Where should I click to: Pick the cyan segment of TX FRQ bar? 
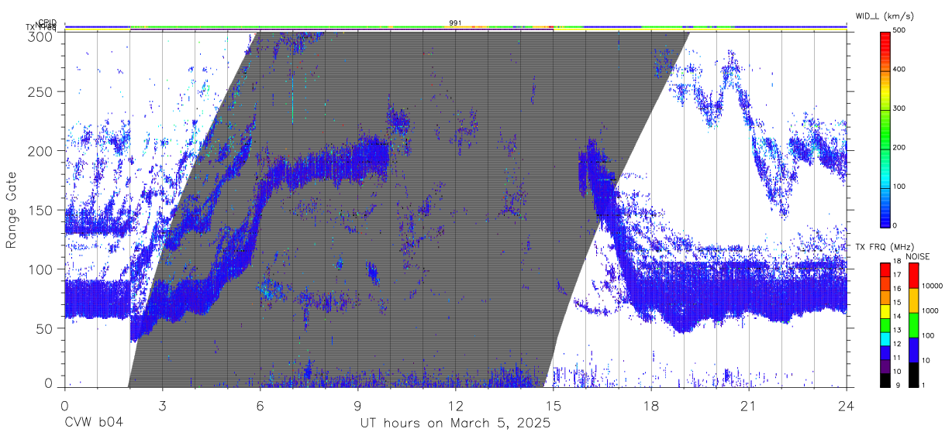click(885, 338)
